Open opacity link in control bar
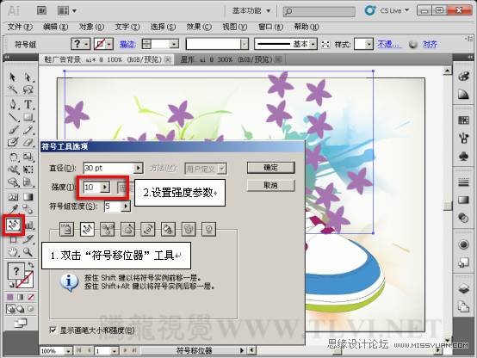This screenshot has height=358, width=477. pos(389,45)
